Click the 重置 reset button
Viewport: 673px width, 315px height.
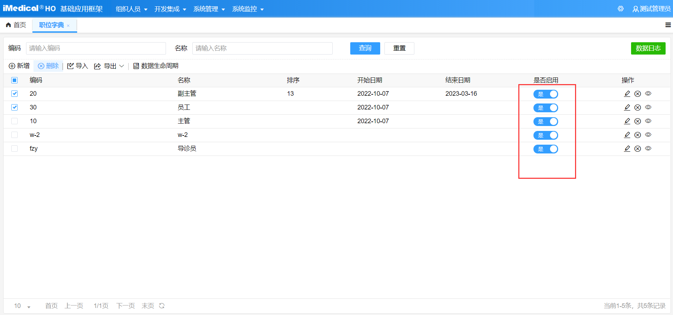point(399,48)
